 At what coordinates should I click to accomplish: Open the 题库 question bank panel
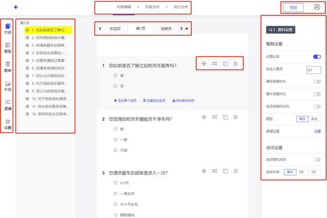pyautogui.click(x=8, y=67)
